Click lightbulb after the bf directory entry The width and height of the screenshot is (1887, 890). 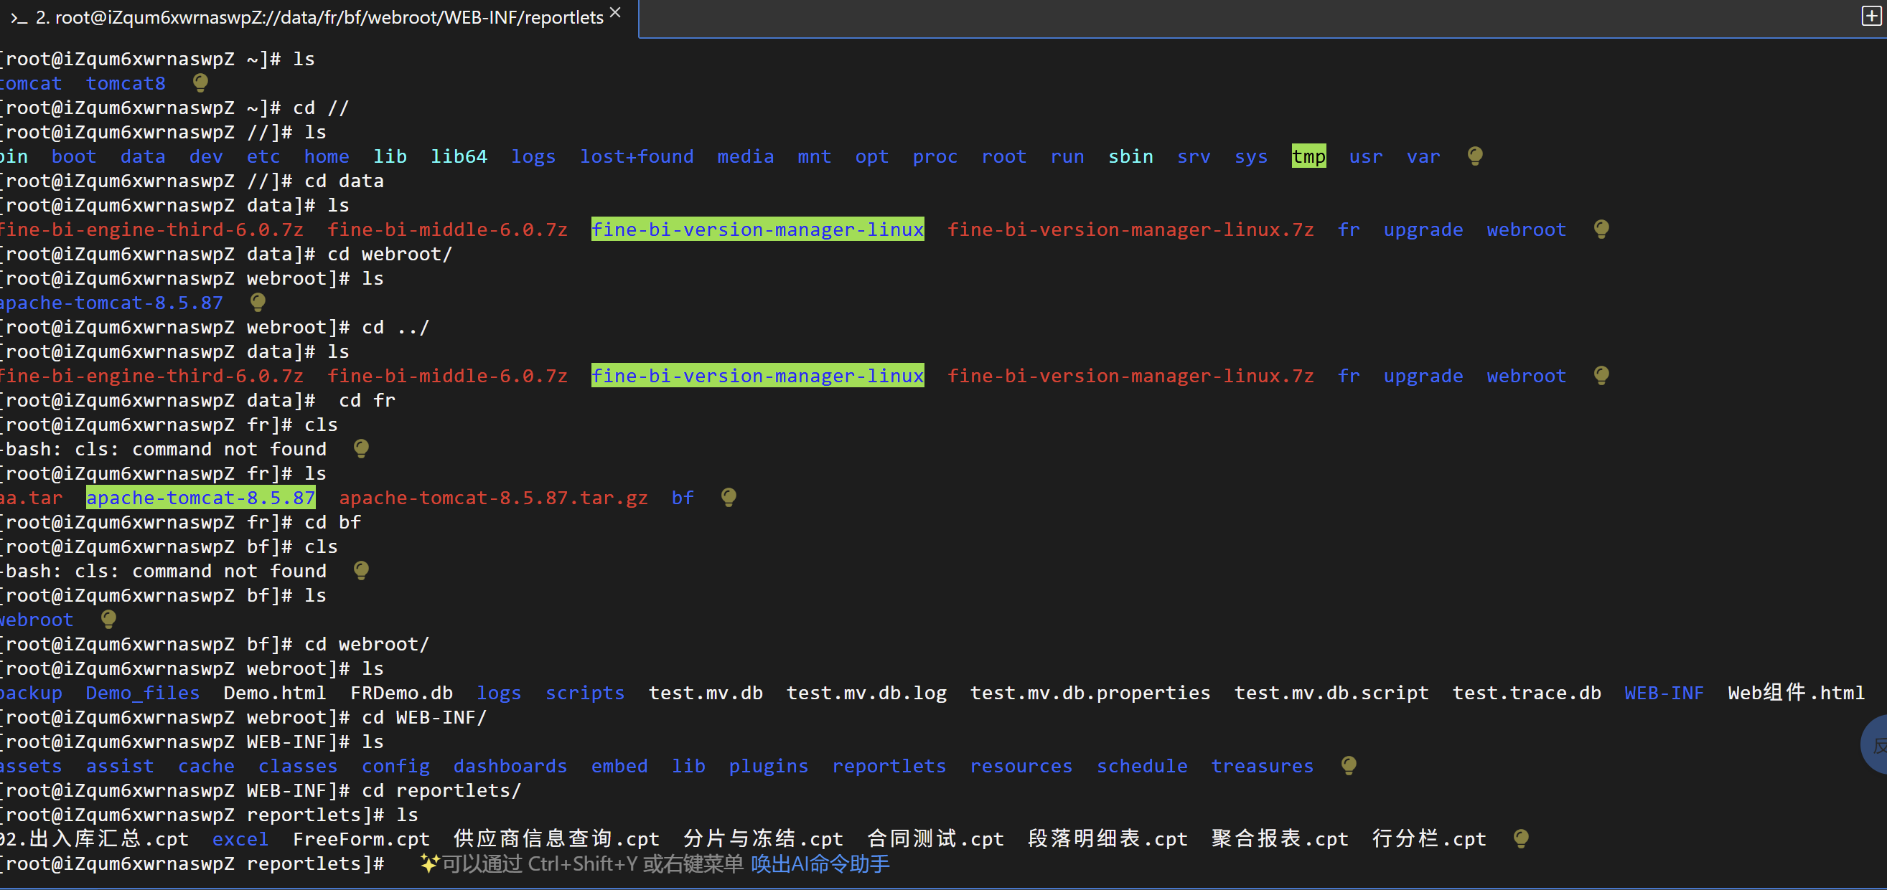729,497
